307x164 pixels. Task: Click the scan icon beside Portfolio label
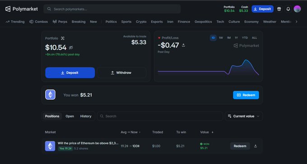[63, 38]
